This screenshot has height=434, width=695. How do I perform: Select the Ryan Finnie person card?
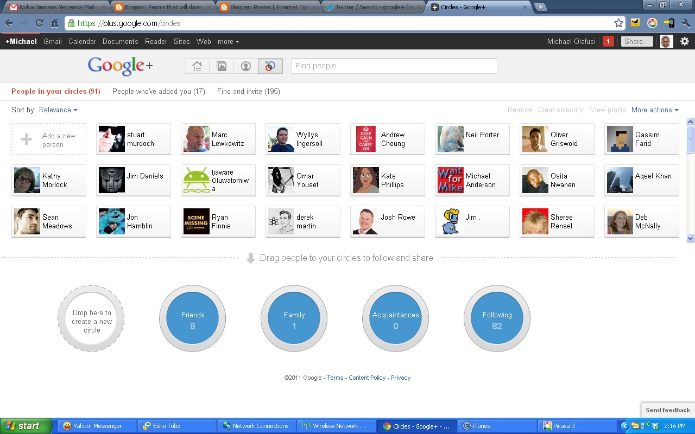click(218, 221)
